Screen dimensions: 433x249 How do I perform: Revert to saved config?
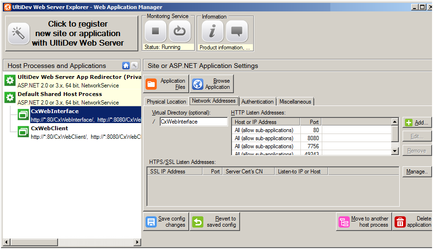(214, 221)
